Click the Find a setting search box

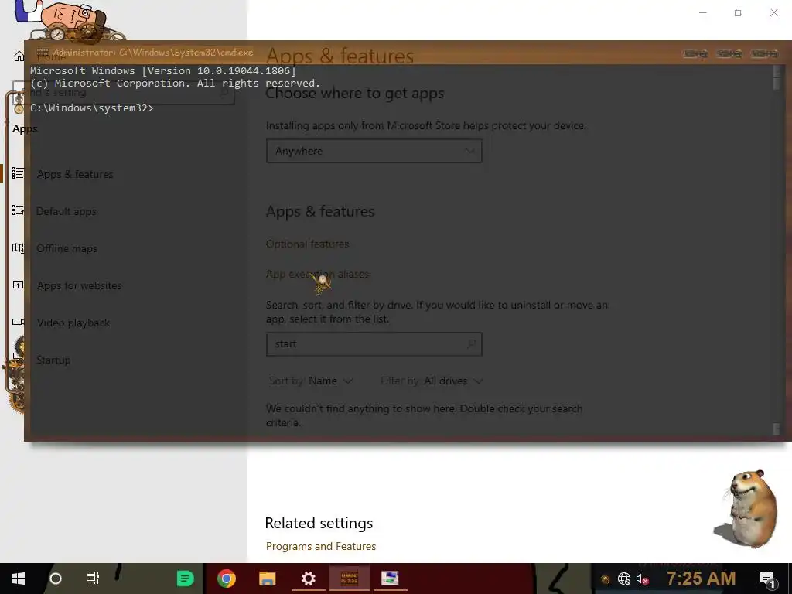coord(124,93)
